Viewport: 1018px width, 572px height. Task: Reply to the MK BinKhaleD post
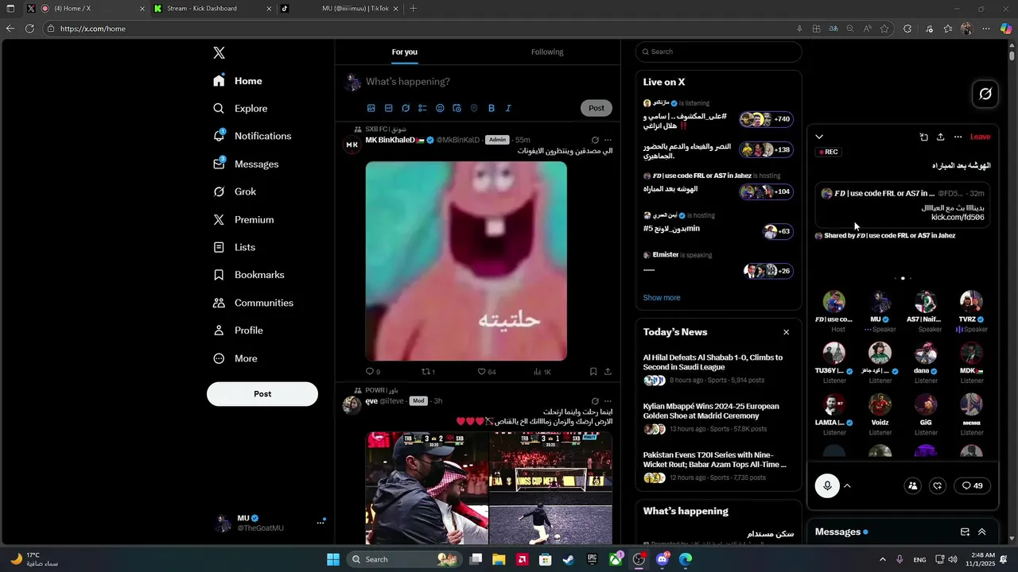[x=372, y=372]
